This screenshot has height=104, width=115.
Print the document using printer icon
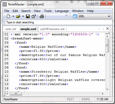click(x=42, y=16)
